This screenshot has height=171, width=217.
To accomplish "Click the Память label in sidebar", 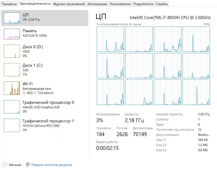I will pos(29,31).
